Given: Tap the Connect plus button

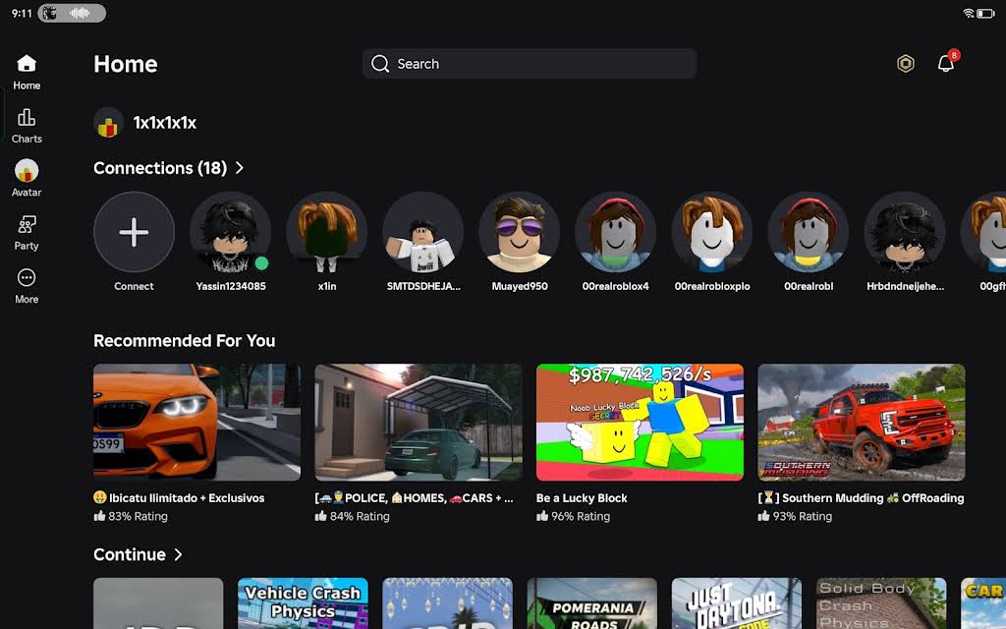Looking at the screenshot, I should coord(134,232).
